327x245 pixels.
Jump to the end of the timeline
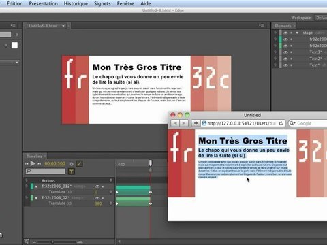40,163
